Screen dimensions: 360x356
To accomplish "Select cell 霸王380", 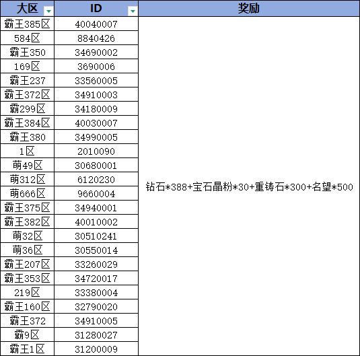I will [28, 137].
